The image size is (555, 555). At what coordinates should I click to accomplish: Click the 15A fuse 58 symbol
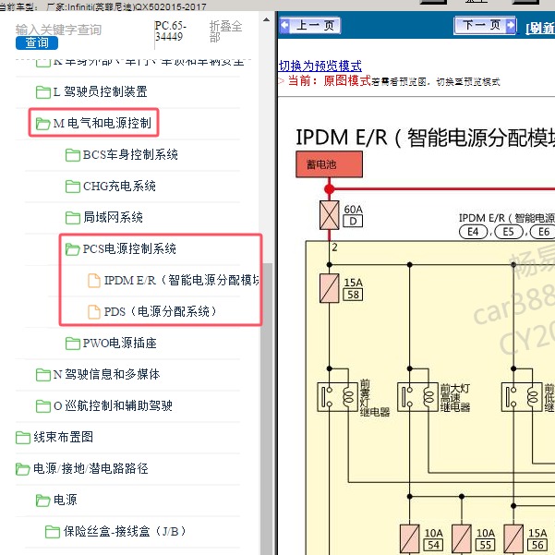coord(329,288)
